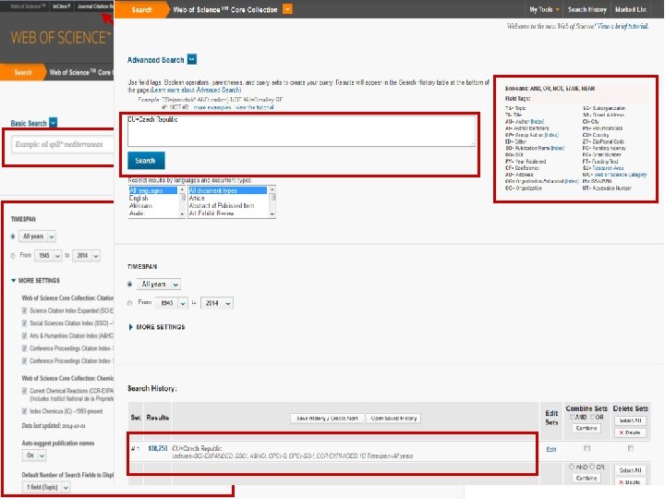Toggle Science Citation Index Expanded checkbox
Viewport: 665px width, 499px height.
coord(25,310)
